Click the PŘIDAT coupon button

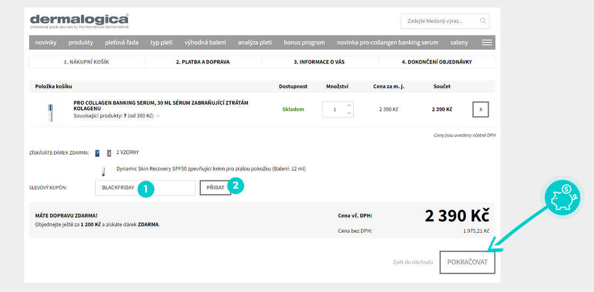coord(215,187)
